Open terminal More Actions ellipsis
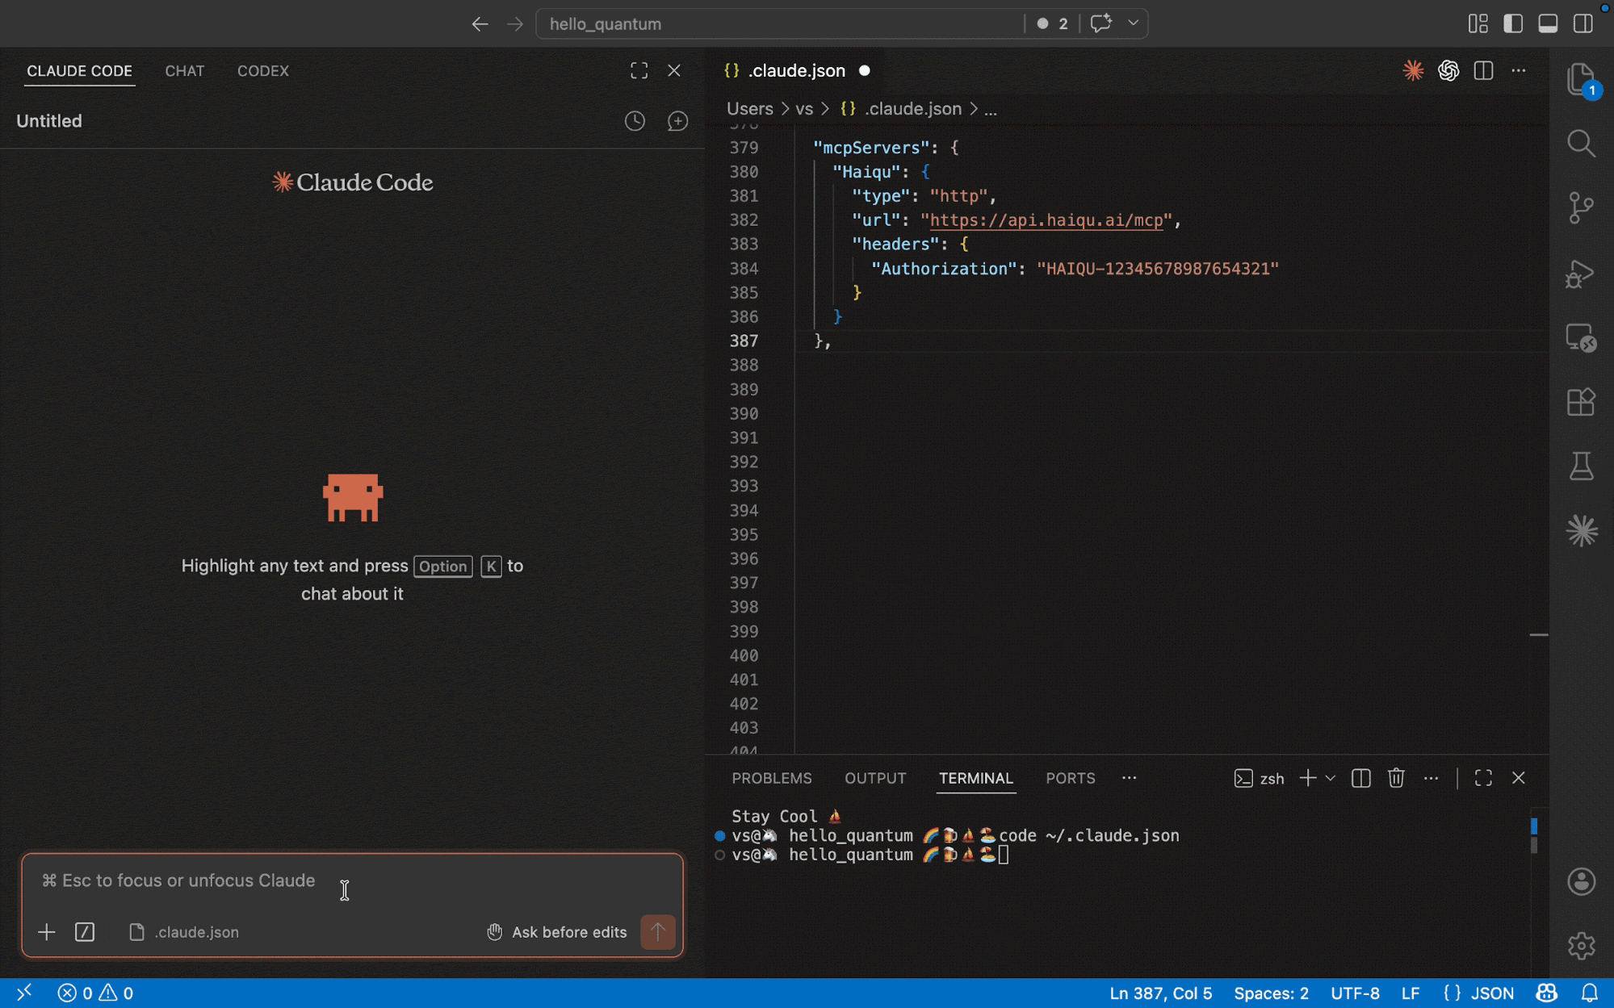This screenshot has width=1614, height=1008. (x=1431, y=778)
